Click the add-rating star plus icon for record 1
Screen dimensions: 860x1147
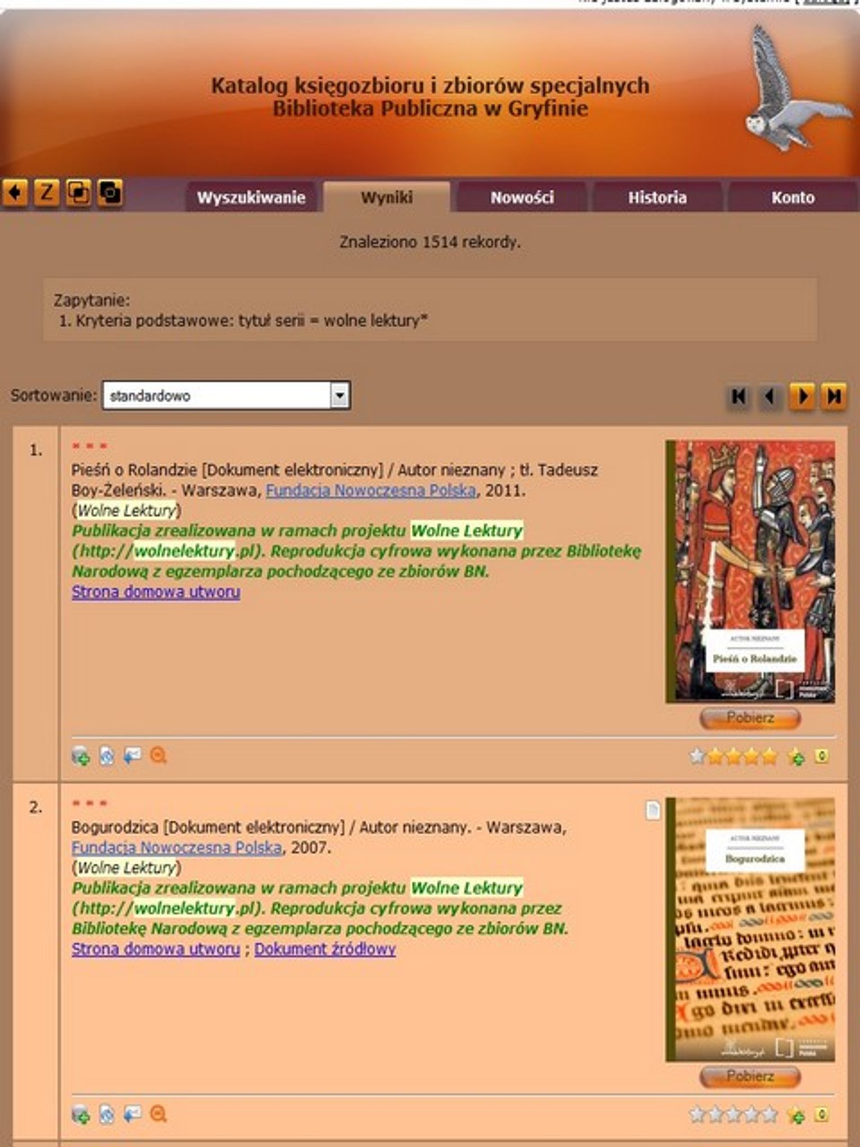(x=796, y=757)
